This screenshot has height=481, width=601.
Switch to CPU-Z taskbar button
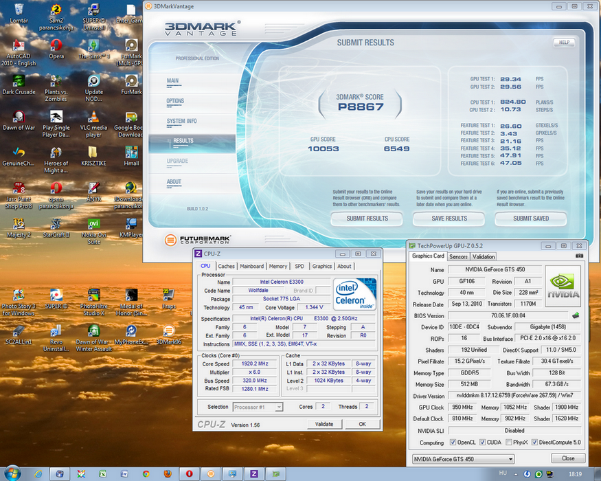tap(253, 474)
